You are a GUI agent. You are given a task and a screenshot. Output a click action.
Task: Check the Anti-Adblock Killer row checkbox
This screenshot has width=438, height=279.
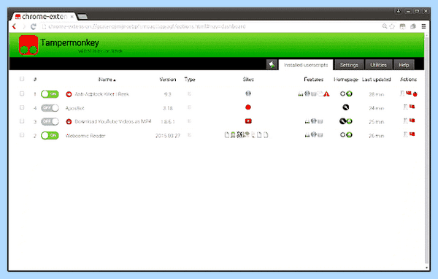pyautogui.click(x=22, y=93)
